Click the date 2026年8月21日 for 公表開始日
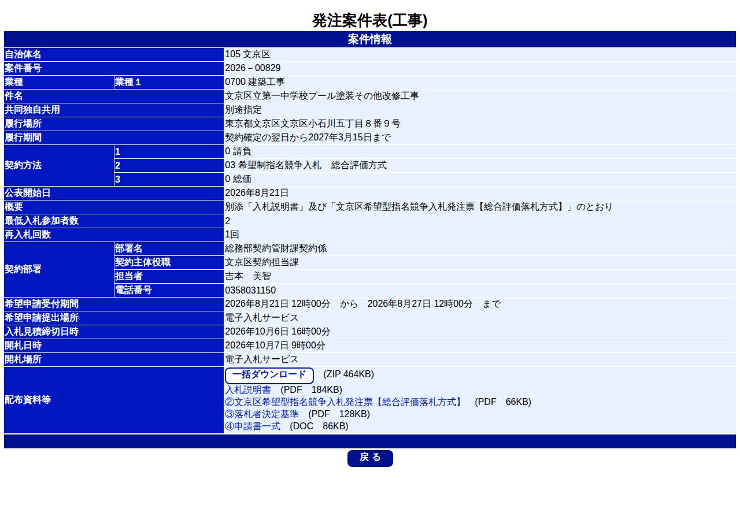The image size is (740, 520). pos(257,193)
